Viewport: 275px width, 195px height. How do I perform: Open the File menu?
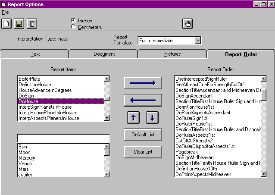5,12
